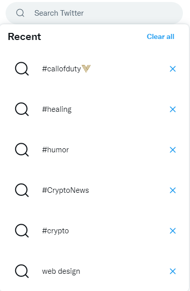Screen dimensions: 190x291
Task: Click the search icon beside #healing
Action: (x=22, y=109)
